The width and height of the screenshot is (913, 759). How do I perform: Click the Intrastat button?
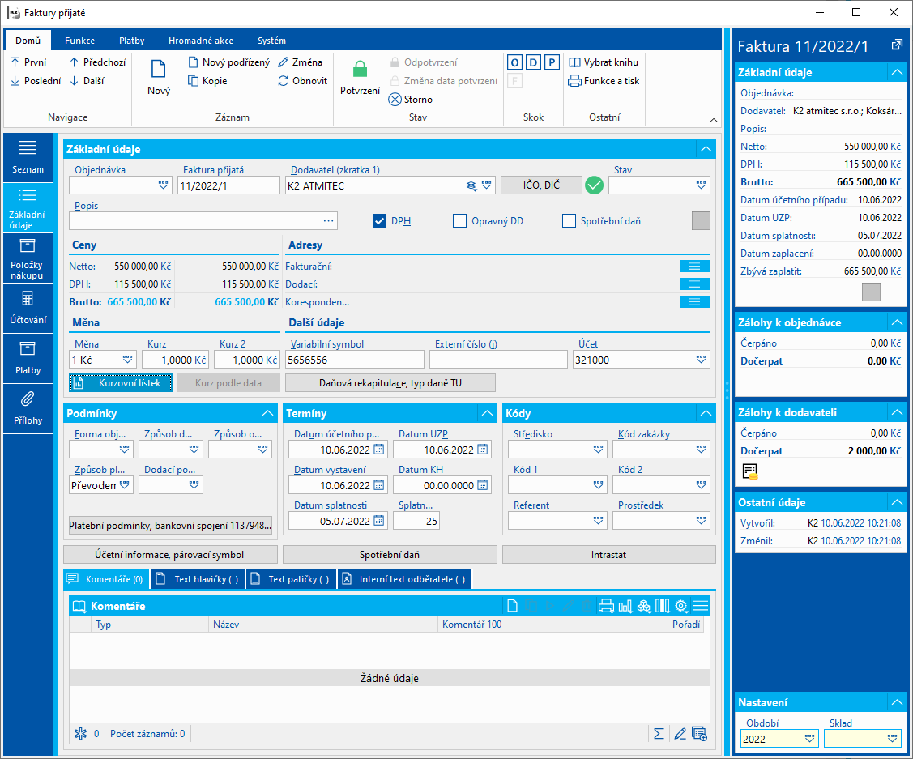pyautogui.click(x=608, y=555)
